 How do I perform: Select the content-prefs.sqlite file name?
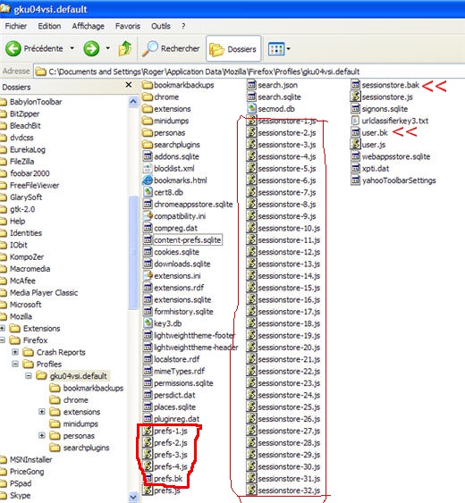(x=188, y=240)
